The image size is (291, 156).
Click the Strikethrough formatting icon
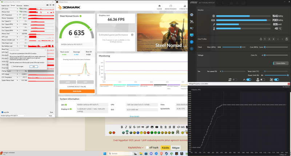(x=134, y=127)
